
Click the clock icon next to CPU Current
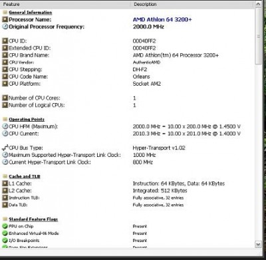click(5, 134)
